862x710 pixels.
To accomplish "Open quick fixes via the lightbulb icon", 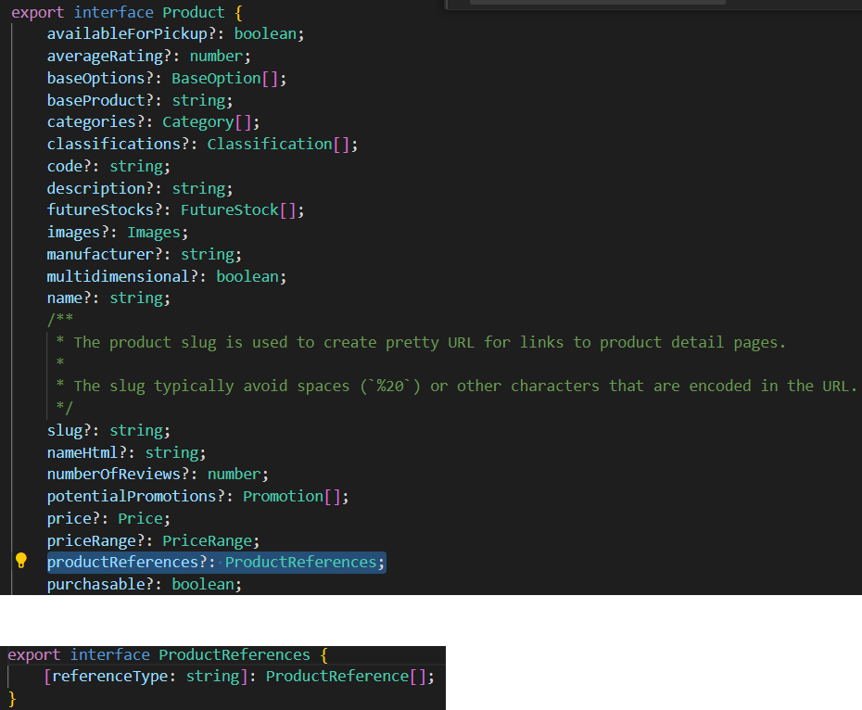I will point(20,562).
